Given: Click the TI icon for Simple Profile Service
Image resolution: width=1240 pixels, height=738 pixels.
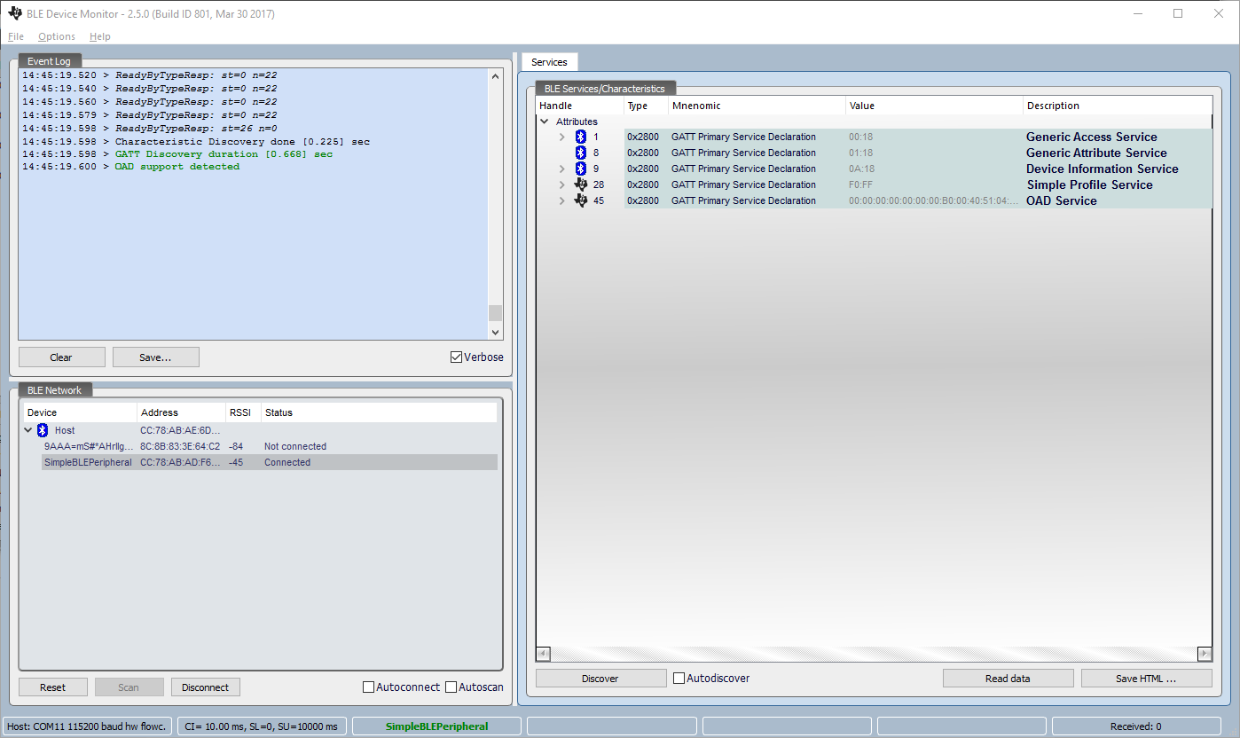Looking at the screenshot, I should point(581,184).
